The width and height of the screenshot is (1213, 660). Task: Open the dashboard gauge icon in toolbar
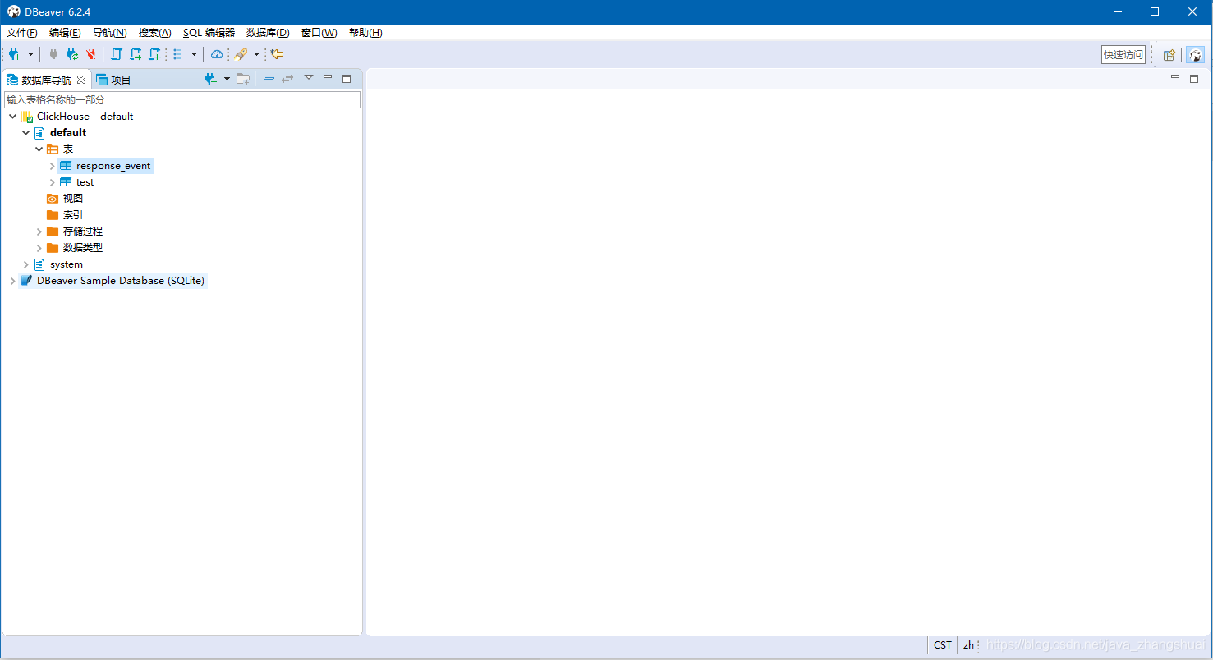(x=217, y=54)
